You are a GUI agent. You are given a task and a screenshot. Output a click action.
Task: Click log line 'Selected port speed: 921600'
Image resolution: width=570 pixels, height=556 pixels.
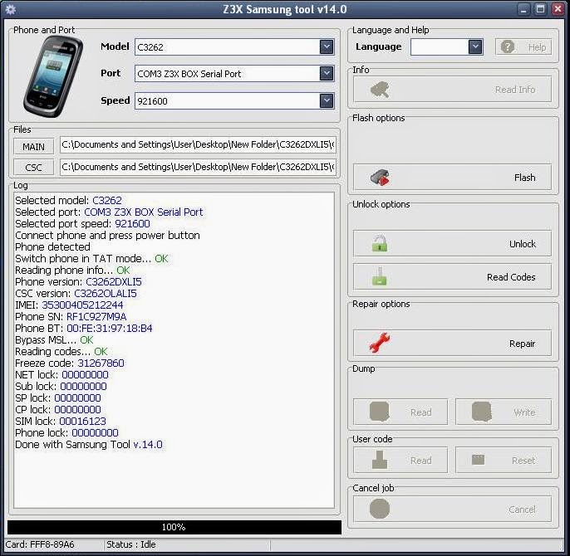[82, 223]
